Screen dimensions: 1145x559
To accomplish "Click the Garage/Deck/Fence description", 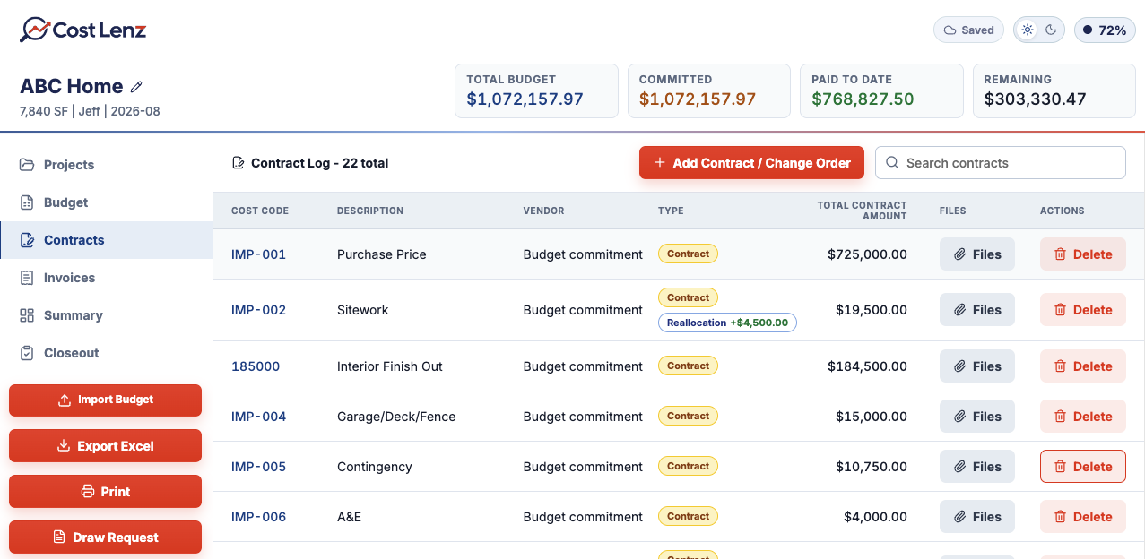I will (x=396, y=417).
